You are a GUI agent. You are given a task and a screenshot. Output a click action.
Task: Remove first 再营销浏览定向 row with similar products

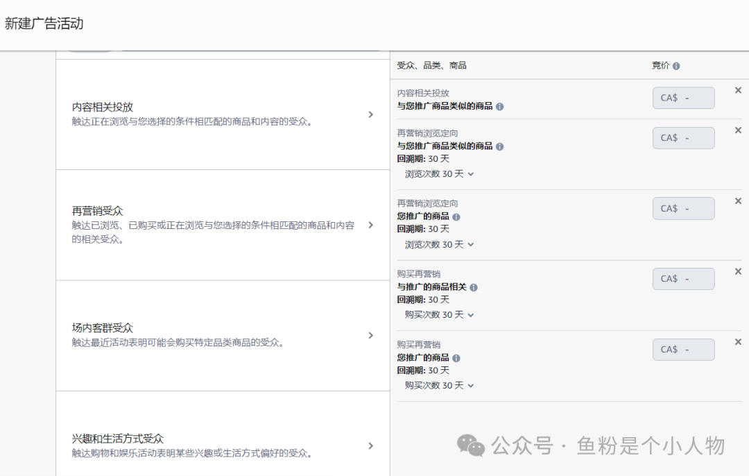(x=738, y=130)
